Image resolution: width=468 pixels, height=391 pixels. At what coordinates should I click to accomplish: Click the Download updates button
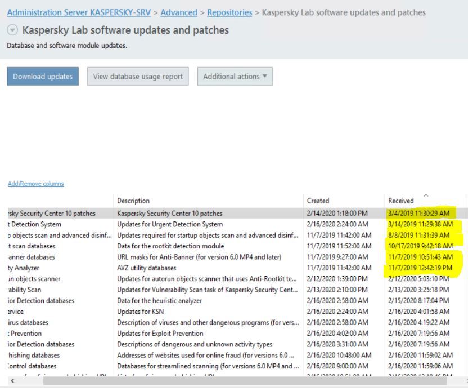click(43, 77)
